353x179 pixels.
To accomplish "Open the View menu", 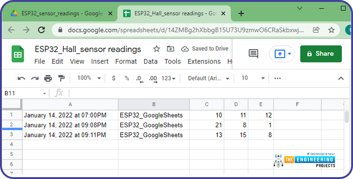I will click(x=77, y=62).
